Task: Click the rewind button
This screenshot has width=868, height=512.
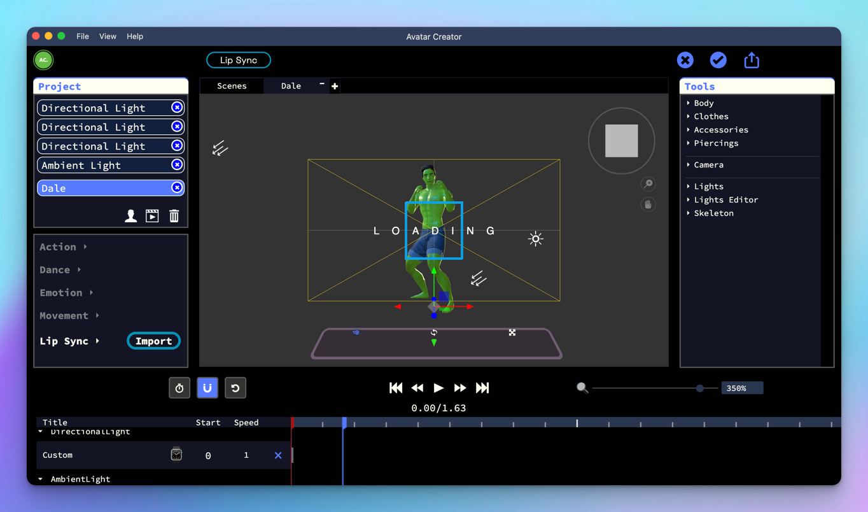Action: (x=417, y=388)
